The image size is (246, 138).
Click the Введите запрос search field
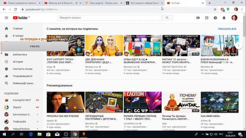click(109, 18)
